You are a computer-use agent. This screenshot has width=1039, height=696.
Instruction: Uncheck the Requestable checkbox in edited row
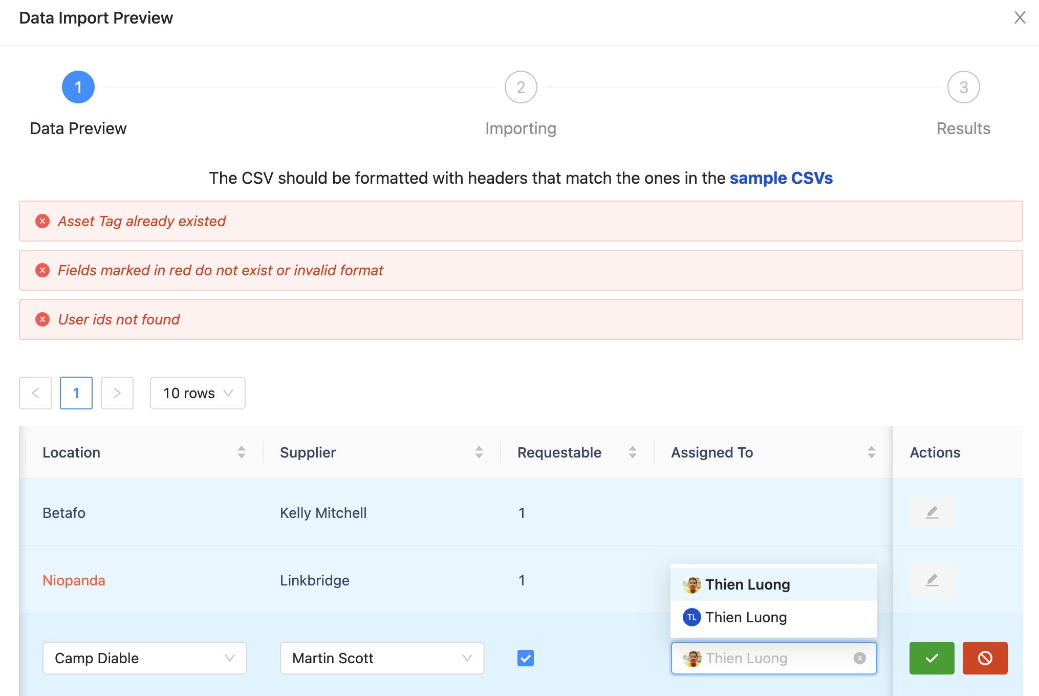tap(525, 658)
